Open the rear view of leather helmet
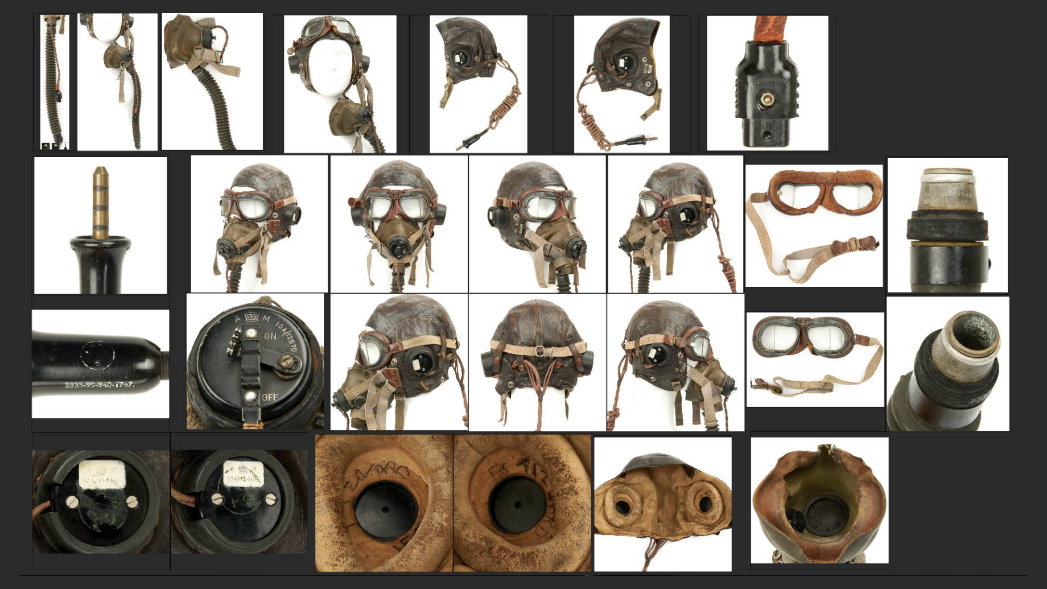Image resolution: width=1047 pixels, height=589 pixels. point(537,363)
